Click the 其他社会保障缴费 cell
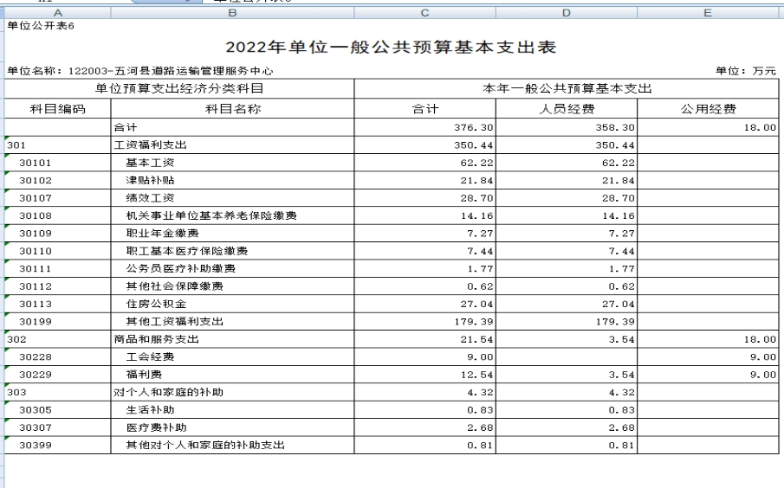The height and width of the screenshot is (488, 784). click(x=232, y=286)
